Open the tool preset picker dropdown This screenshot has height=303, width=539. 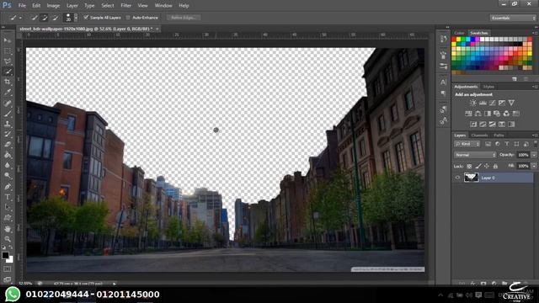(x=20, y=18)
